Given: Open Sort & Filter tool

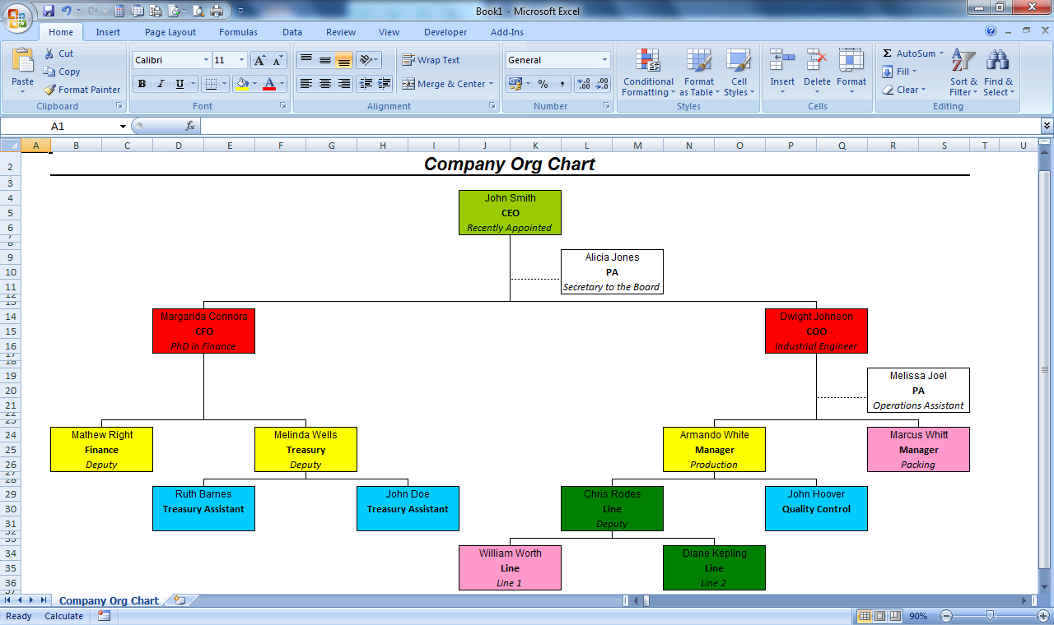Looking at the screenshot, I should (963, 61).
